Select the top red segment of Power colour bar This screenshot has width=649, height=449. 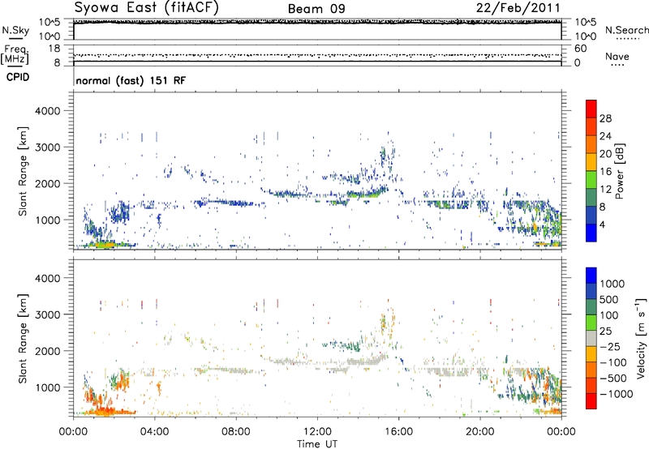(x=591, y=109)
